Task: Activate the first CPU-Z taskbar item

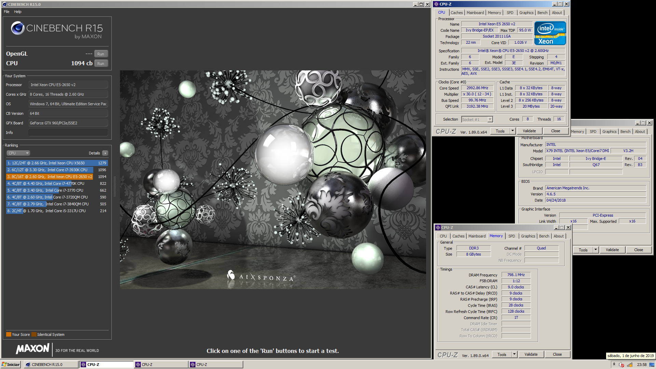Action: tap(107, 365)
